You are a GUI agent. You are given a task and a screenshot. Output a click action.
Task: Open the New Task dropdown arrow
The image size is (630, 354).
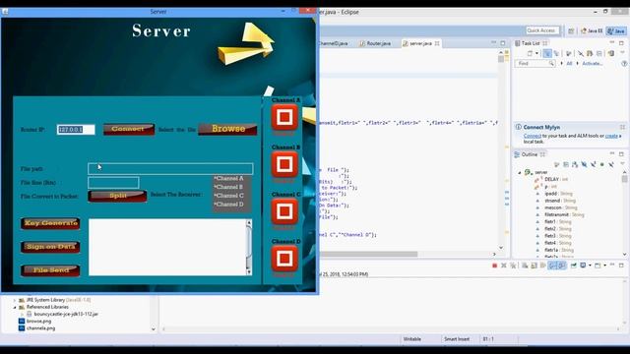click(x=536, y=53)
